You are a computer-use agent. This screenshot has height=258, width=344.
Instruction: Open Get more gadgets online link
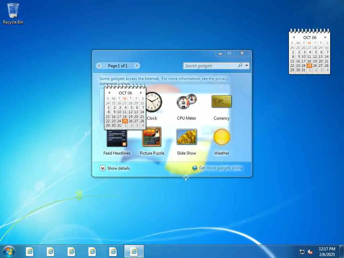tap(221, 168)
